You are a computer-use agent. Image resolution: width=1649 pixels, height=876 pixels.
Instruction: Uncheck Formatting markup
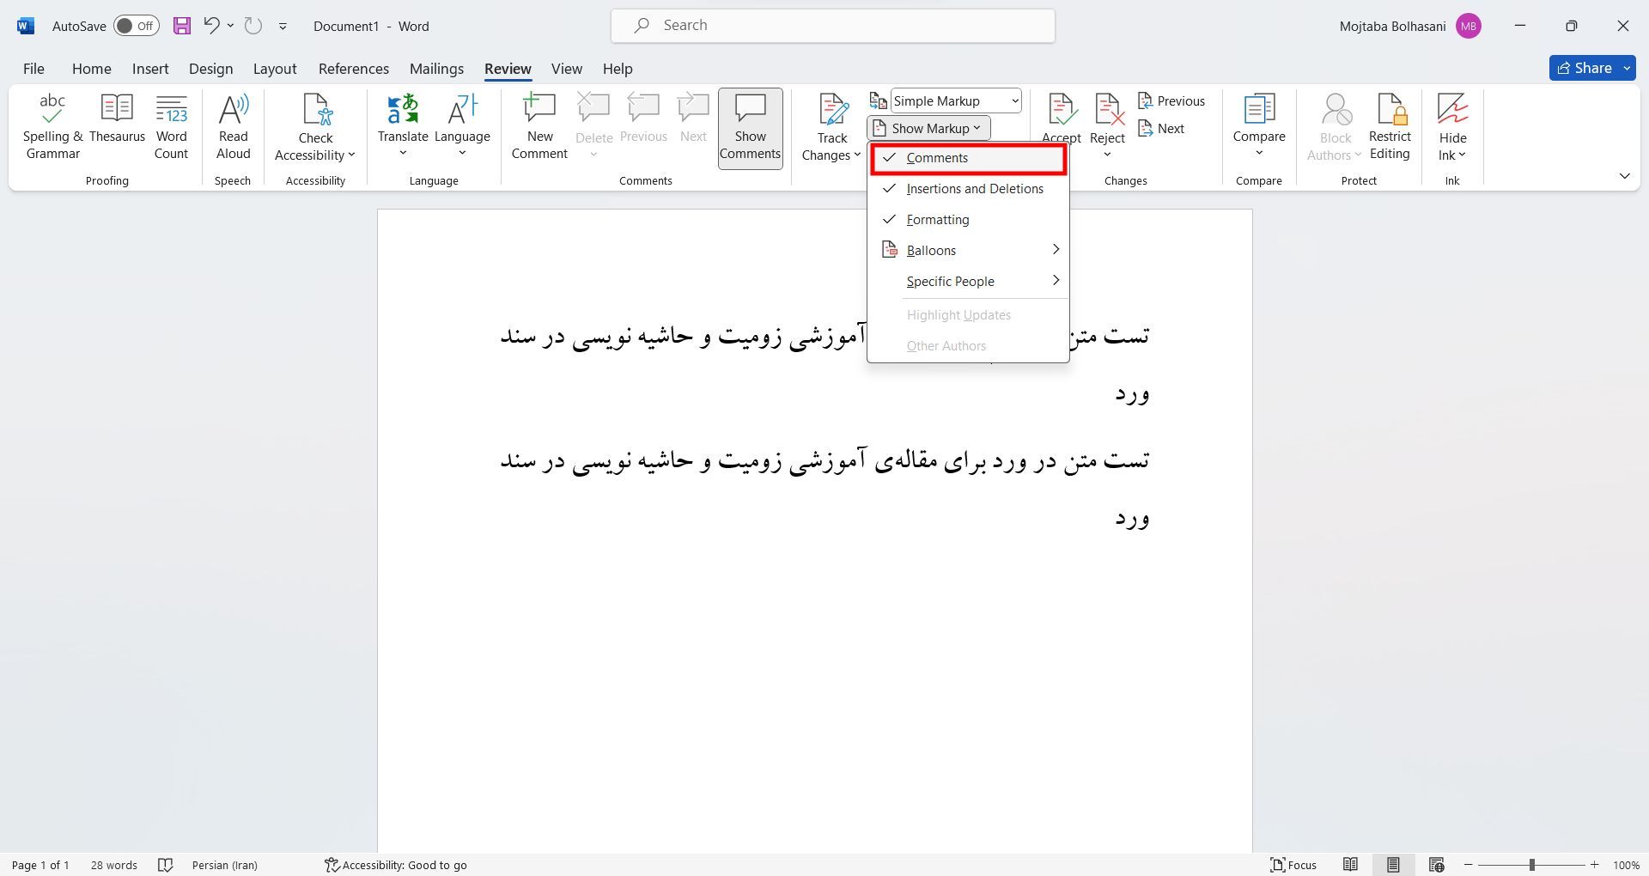pos(938,219)
